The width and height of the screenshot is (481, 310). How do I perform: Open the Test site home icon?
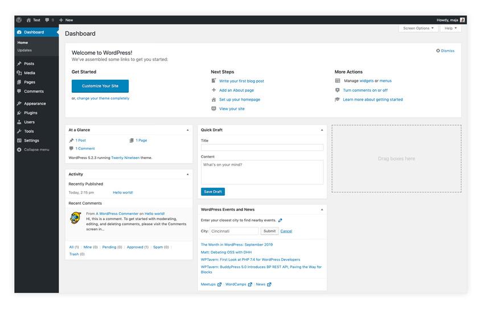click(x=28, y=20)
